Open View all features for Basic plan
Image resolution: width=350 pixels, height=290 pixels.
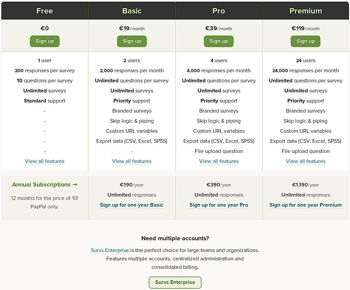(132, 161)
